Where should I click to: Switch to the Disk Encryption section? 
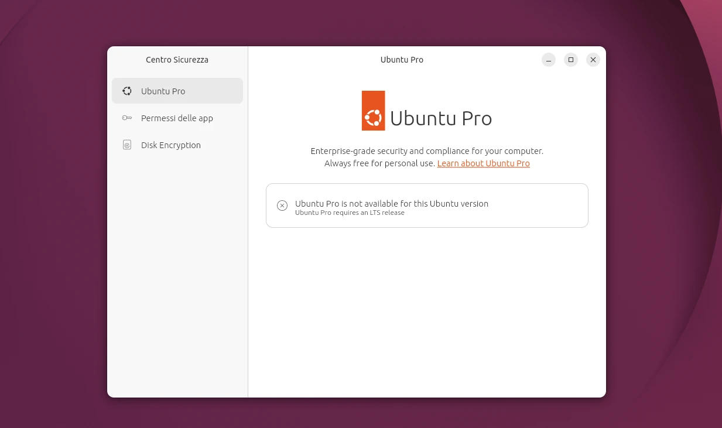[171, 145]
